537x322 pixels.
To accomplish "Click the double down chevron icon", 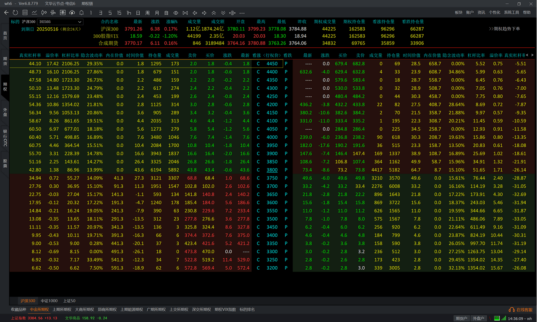I will click(x=223, y=13).
